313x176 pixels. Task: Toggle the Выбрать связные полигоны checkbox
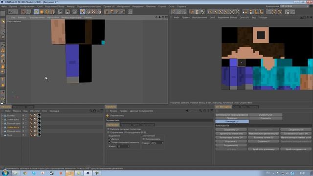pos(109,129)
